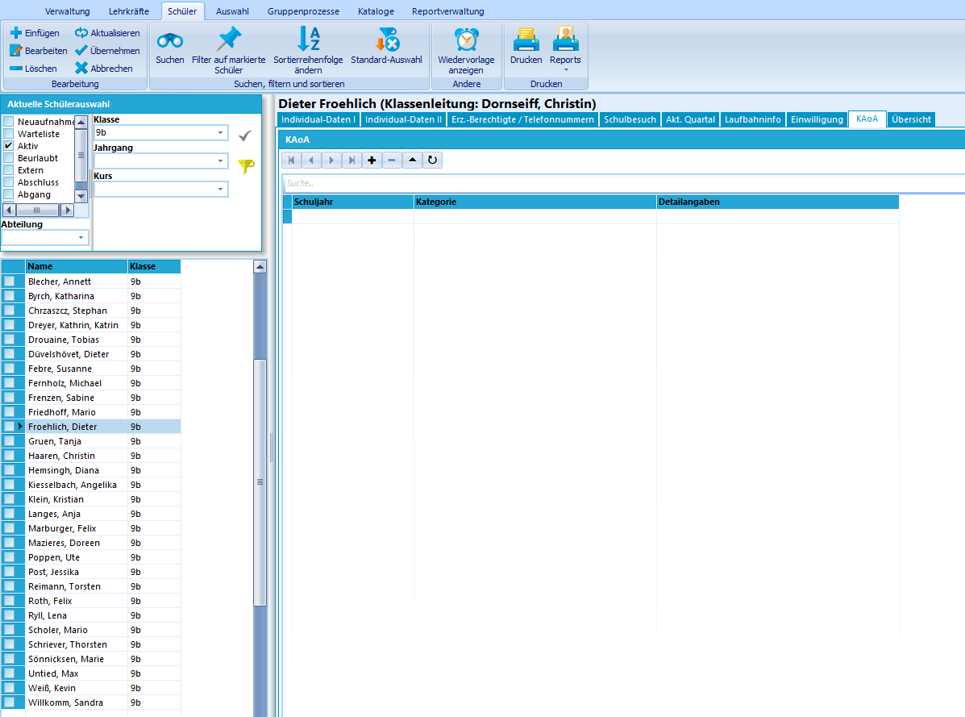Filter auf markierte Schüler pin icon
The image size is (965, 717).
[229, 40]
